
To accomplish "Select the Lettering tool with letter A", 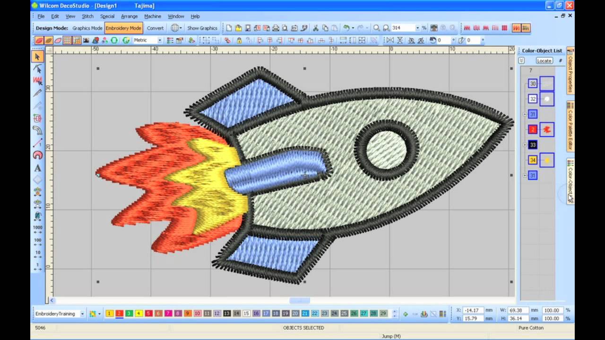I will click(x=37, y=168).
